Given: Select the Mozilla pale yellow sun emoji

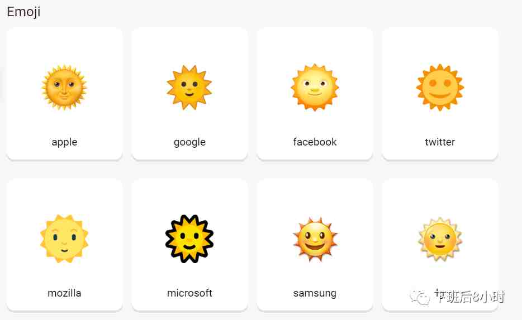Looking at the screenshot, I should pos(64,239).
